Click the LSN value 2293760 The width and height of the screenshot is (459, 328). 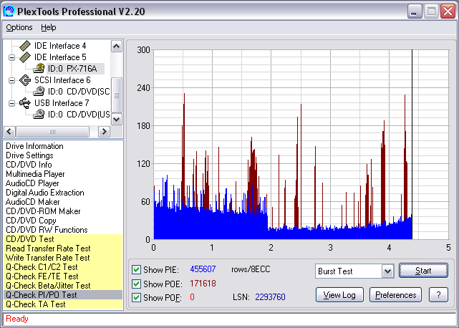(x=270, y=297)
